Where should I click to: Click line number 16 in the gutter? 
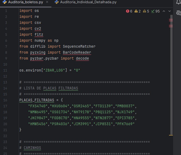click(6, 100)
